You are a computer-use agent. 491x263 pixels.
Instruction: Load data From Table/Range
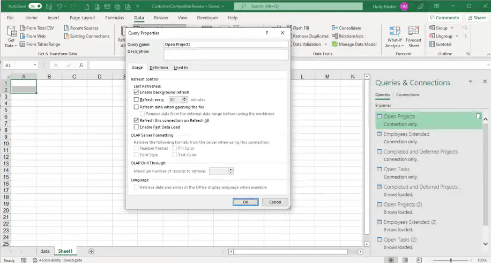(x=40, y=44)
